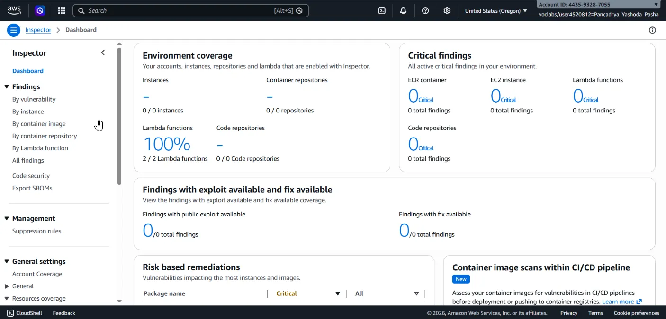The width and height of the screenshot is (666, 319).
Task: Open CloudShell icon in top navigation bar
Action: tap(382, 10)
